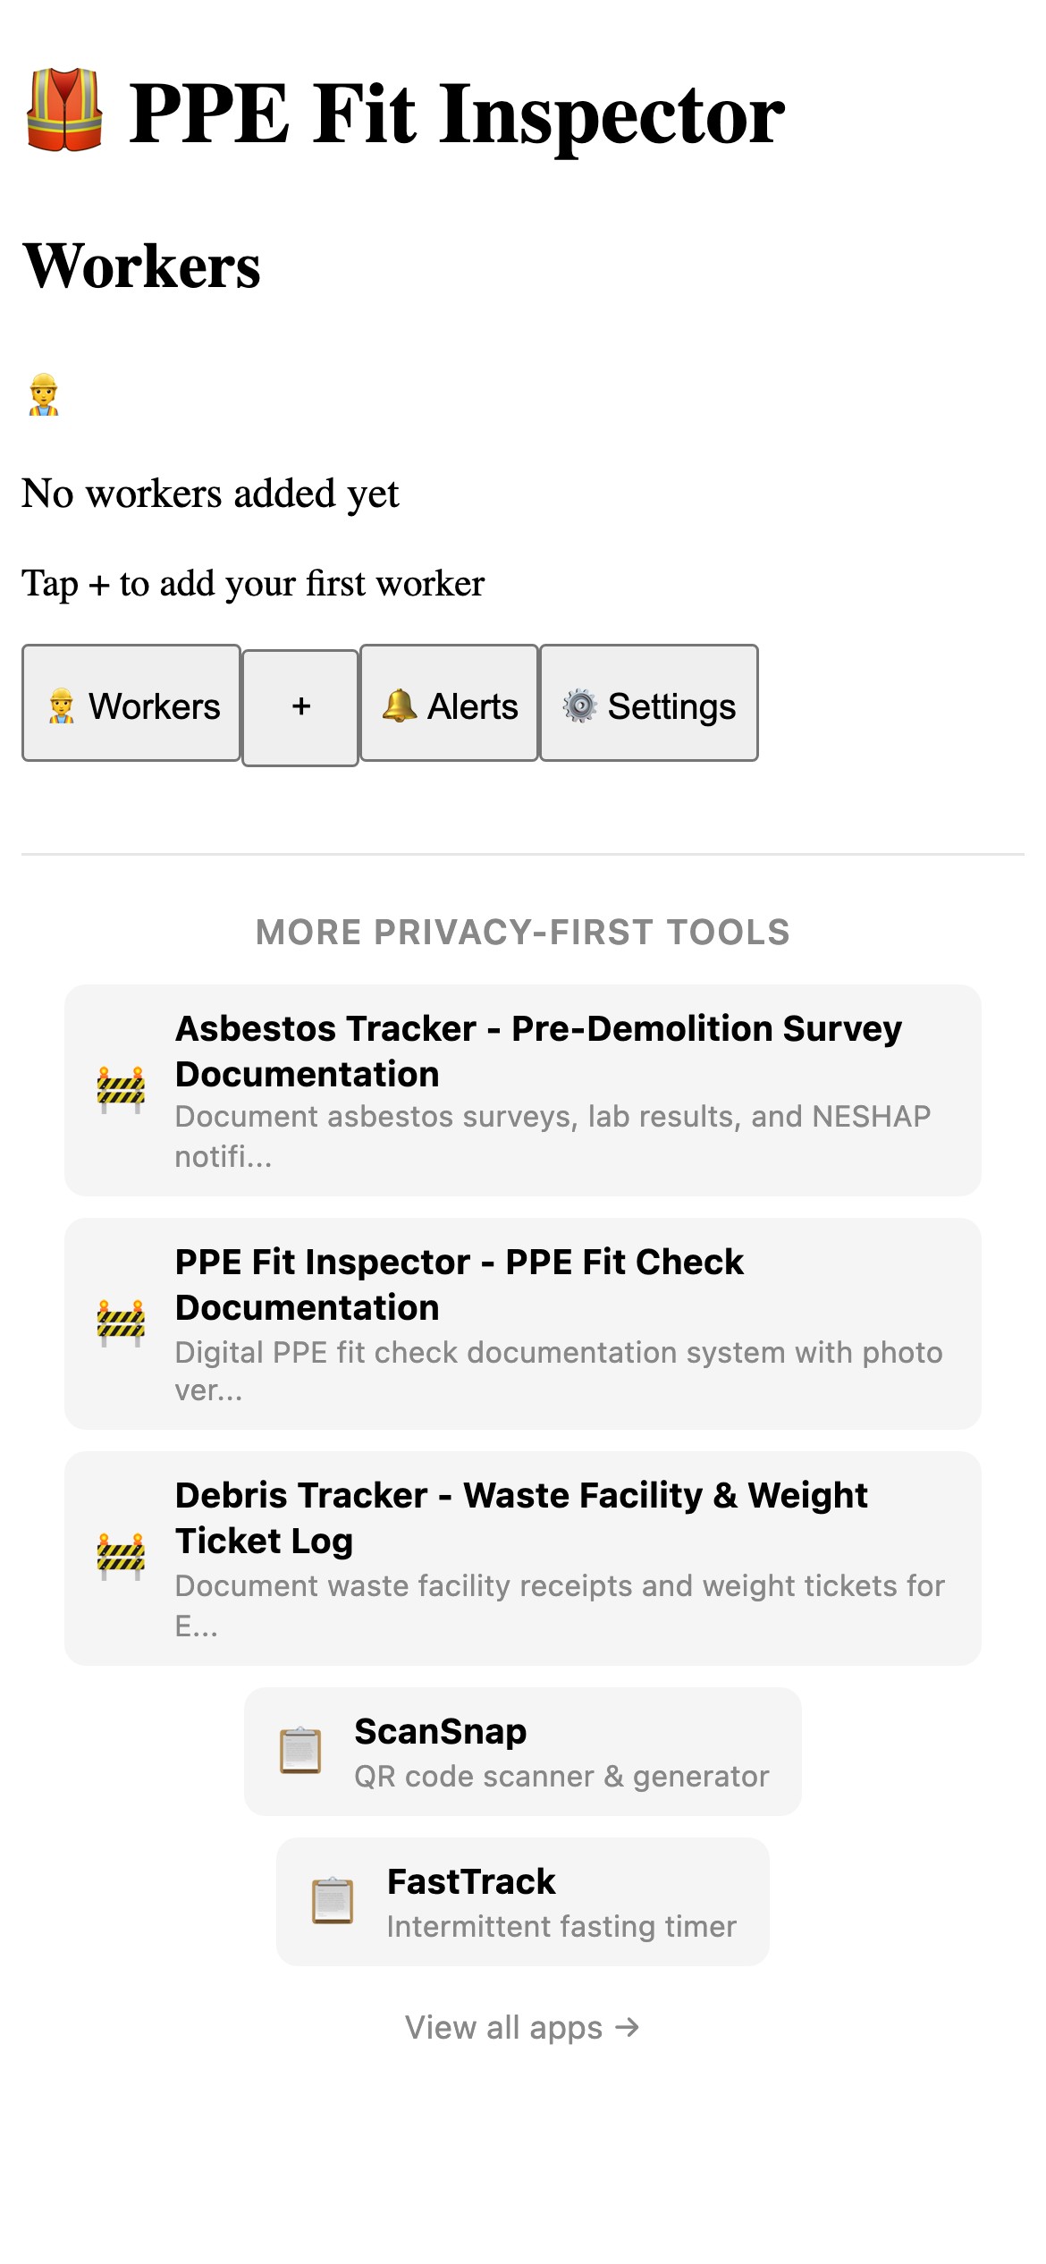This screenshot has height=2264, width=1046.
Task: Tap the clipboard icon next to ScanSnap
Action: click(x=301, y=1751)
